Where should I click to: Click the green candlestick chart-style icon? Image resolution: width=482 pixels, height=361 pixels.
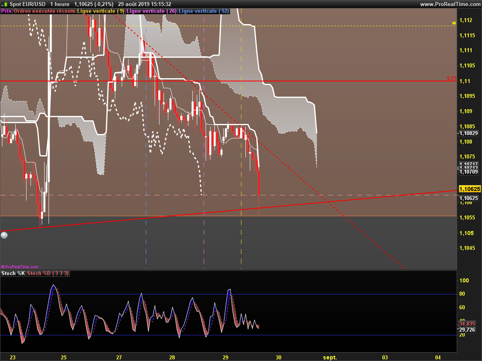[4, 4]
